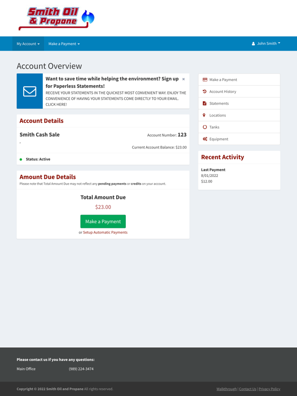Click the circular tank icon beside Tanks

[205, 127]
